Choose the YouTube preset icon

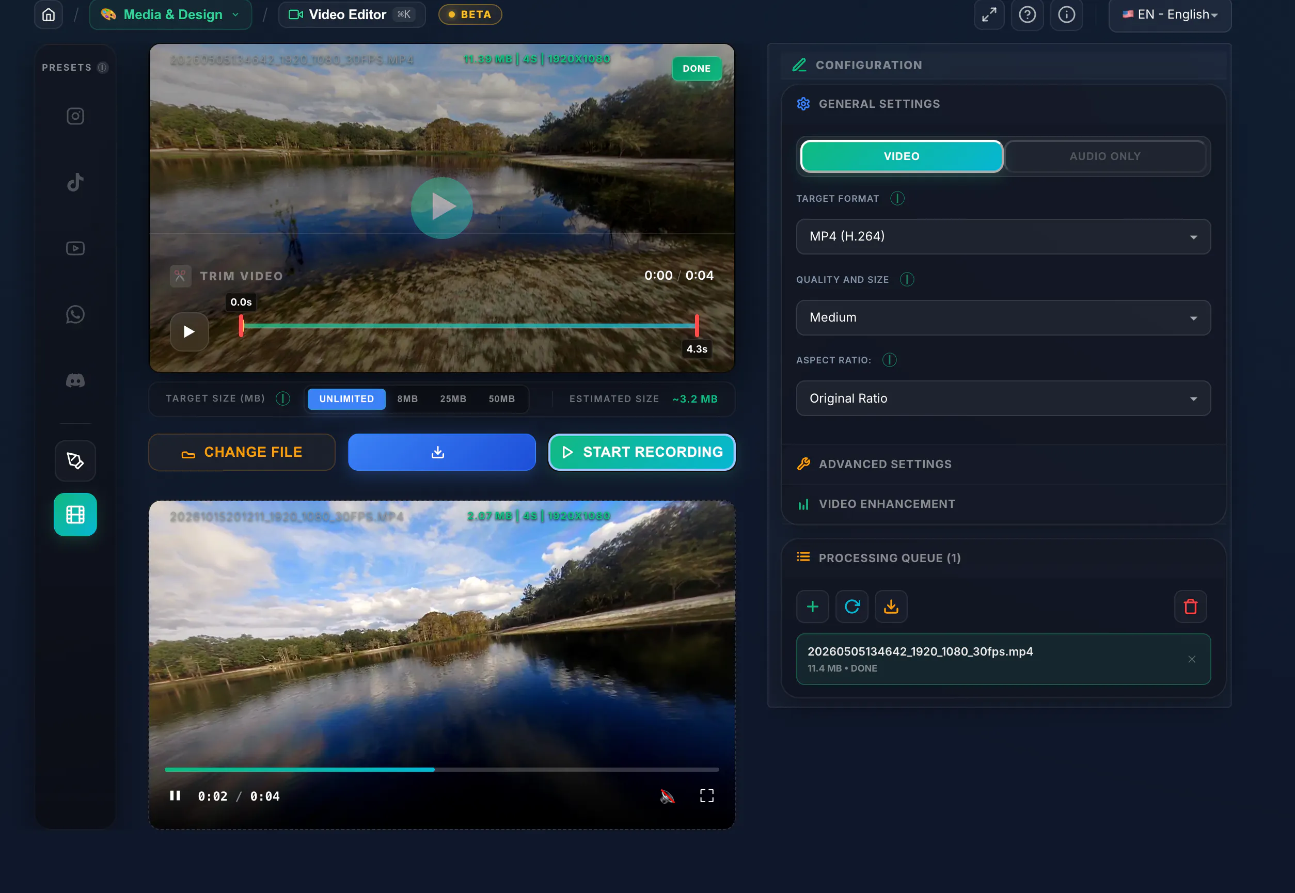coord(75,248)
